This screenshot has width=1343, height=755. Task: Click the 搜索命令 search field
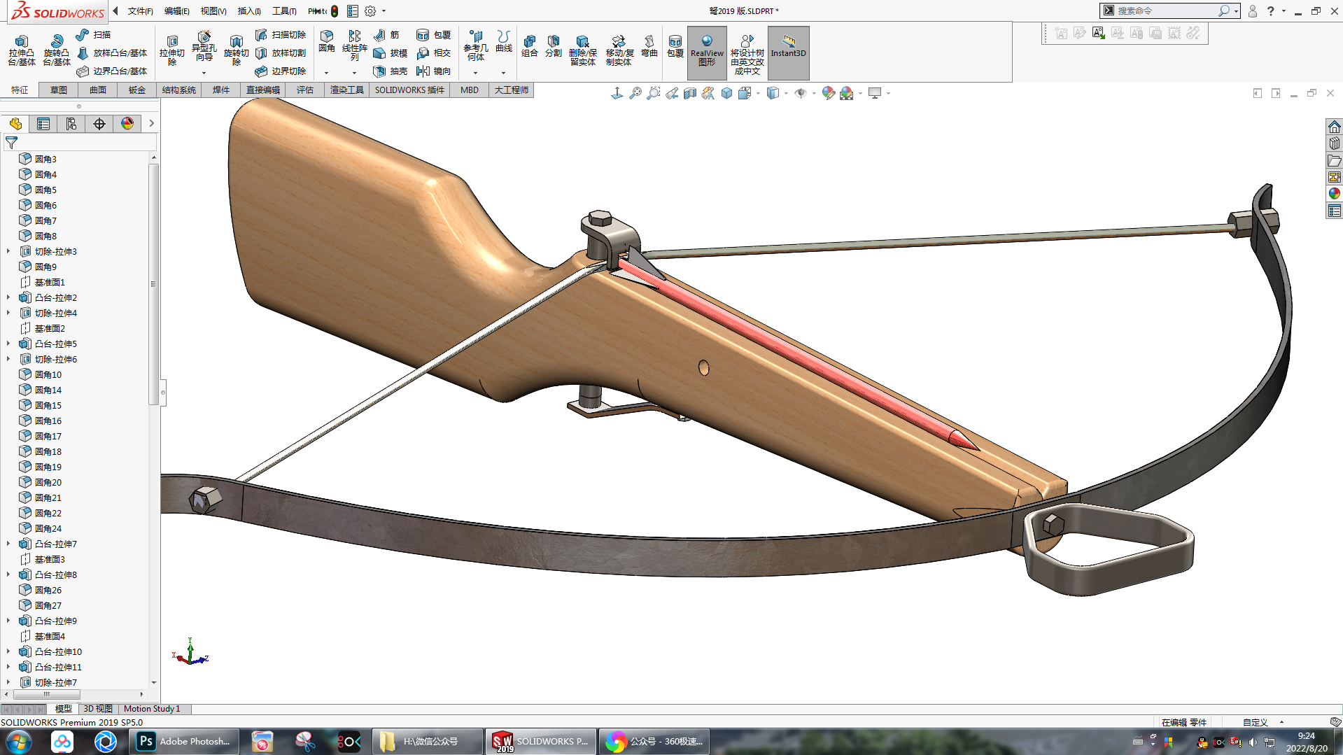(1167, 10)
